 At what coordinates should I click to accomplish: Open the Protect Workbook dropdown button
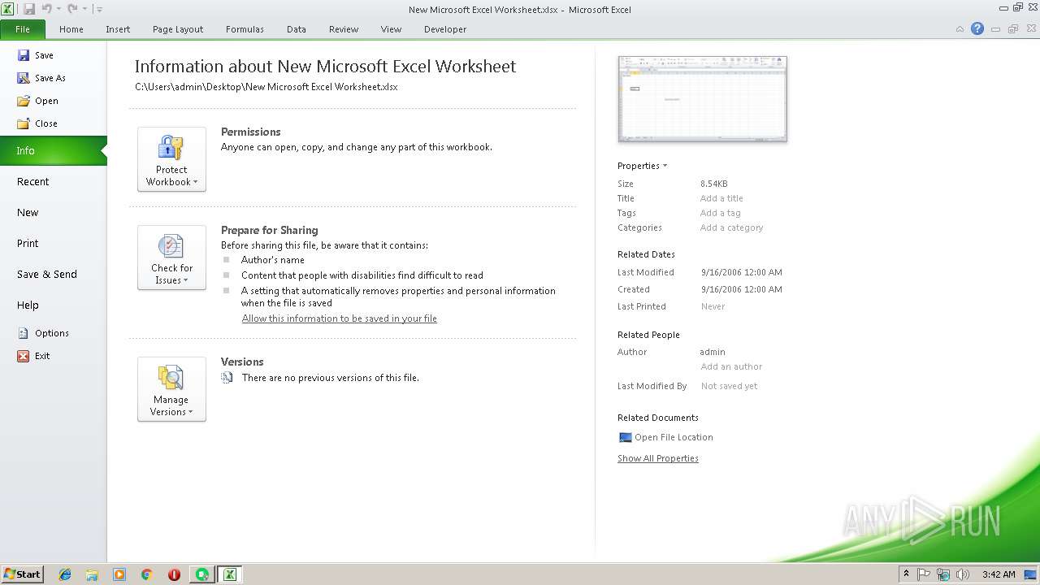click(x=171, y=159)
